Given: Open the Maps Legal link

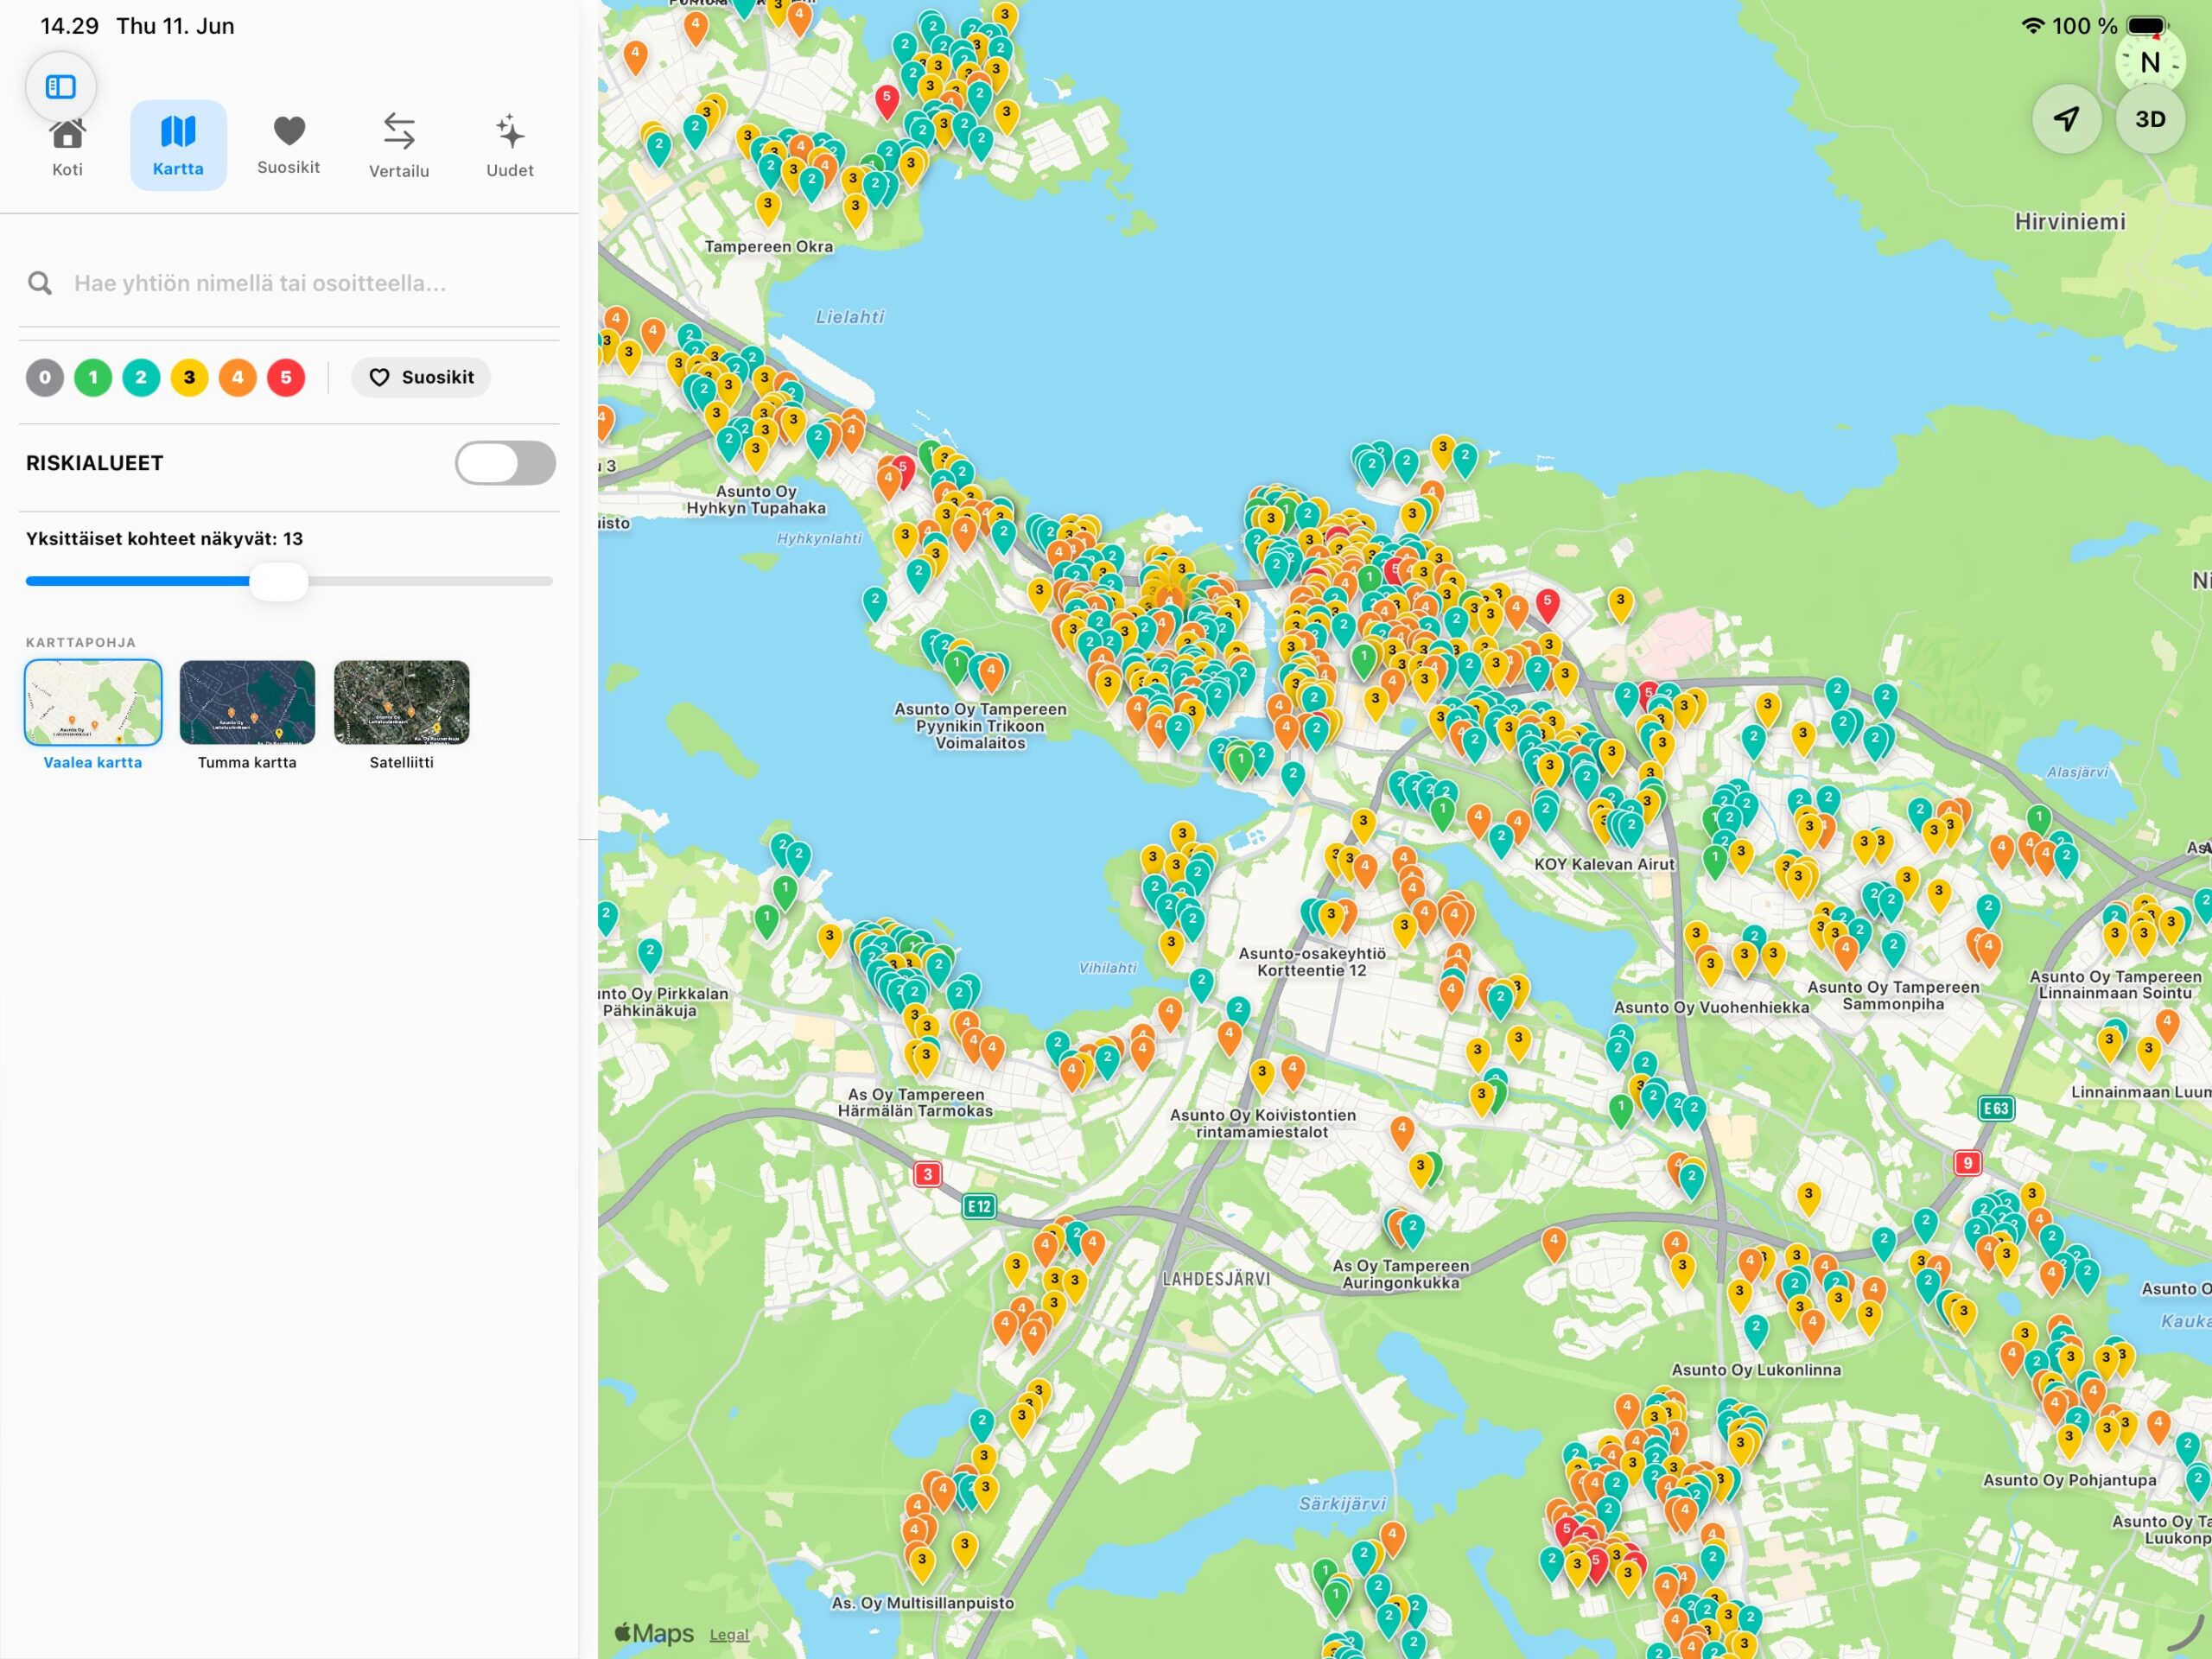Looking at the screenshot, I should [729, 1635].
